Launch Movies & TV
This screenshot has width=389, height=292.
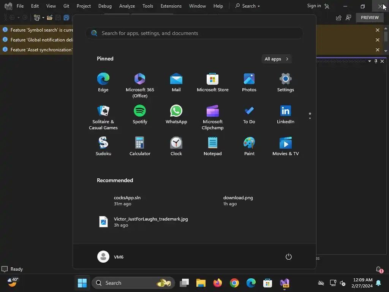point(286,146)
